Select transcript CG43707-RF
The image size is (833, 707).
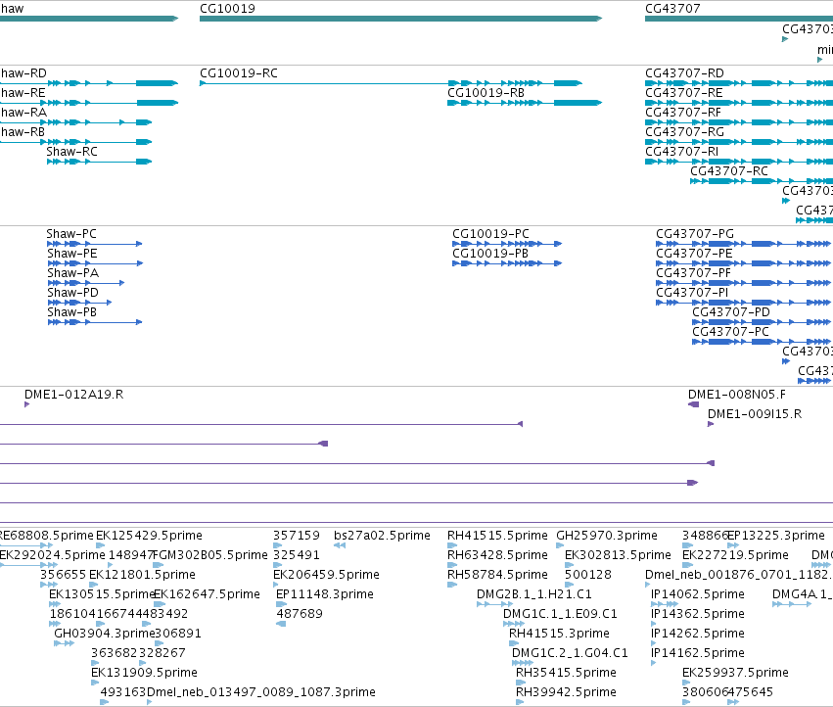[739, 122]
